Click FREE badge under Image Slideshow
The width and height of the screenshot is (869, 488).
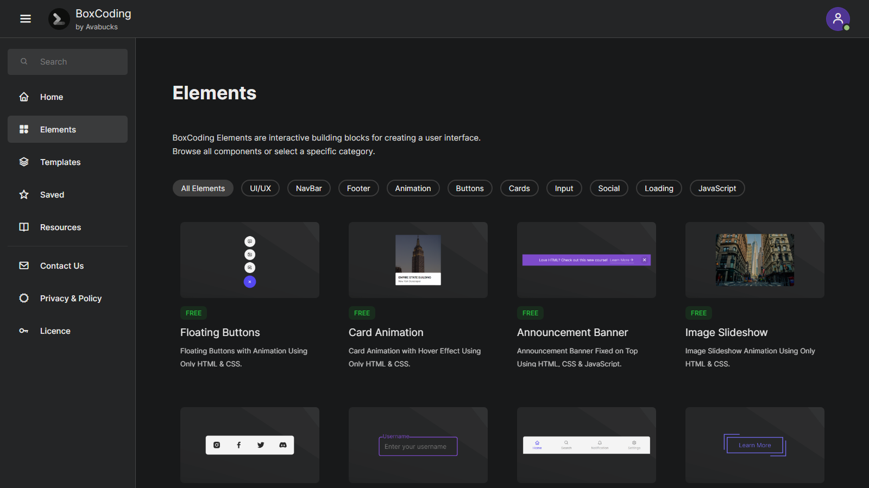pyautogui.click(x=698, y=313)
